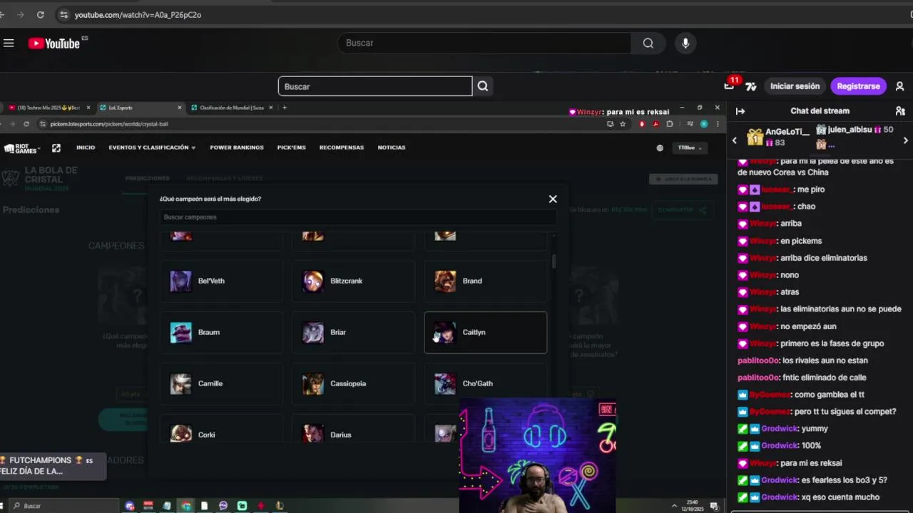Expand the Eventos y Clasificación dropdown

click(152, 147)
